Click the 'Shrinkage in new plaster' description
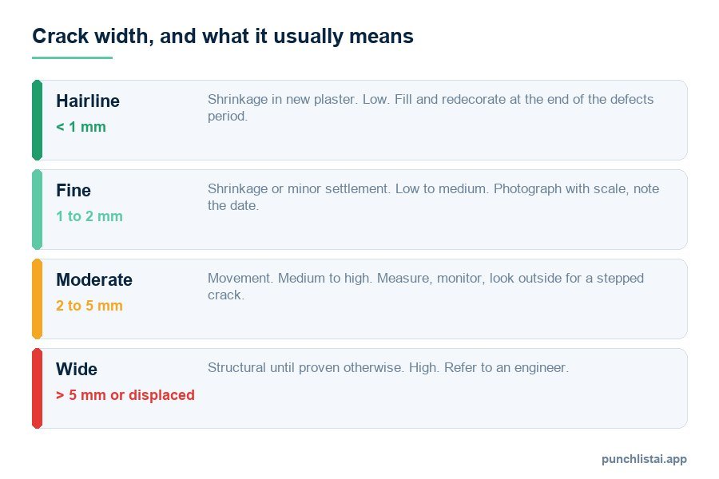Image resolution: width=719 pixels, height=479 pixels. pos(431,107)
